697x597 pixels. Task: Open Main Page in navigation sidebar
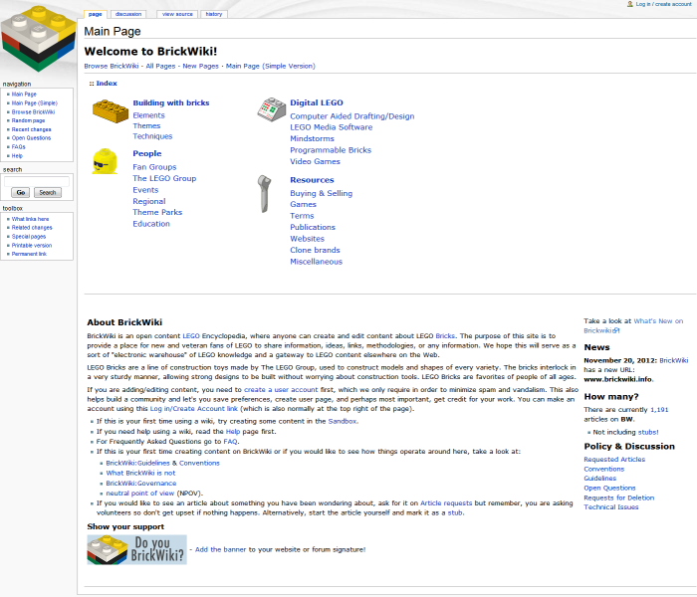pos(24,95)
